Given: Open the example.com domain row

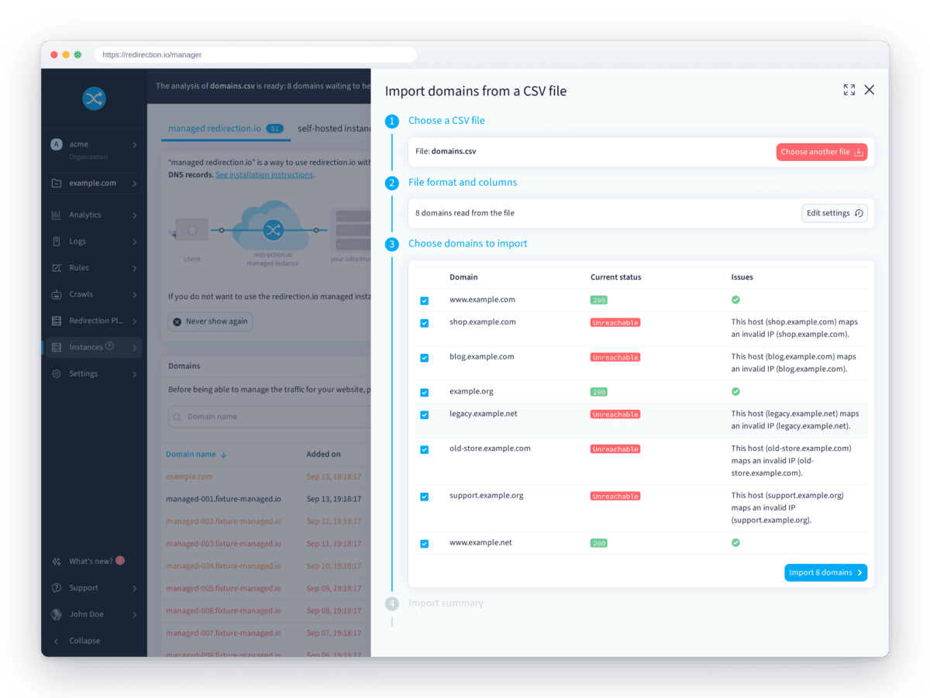Looking at the screenshot, I should point(266,477).
